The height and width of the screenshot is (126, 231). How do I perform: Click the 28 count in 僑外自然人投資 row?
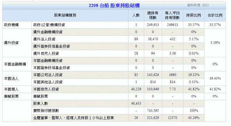(x=136, y=54)
